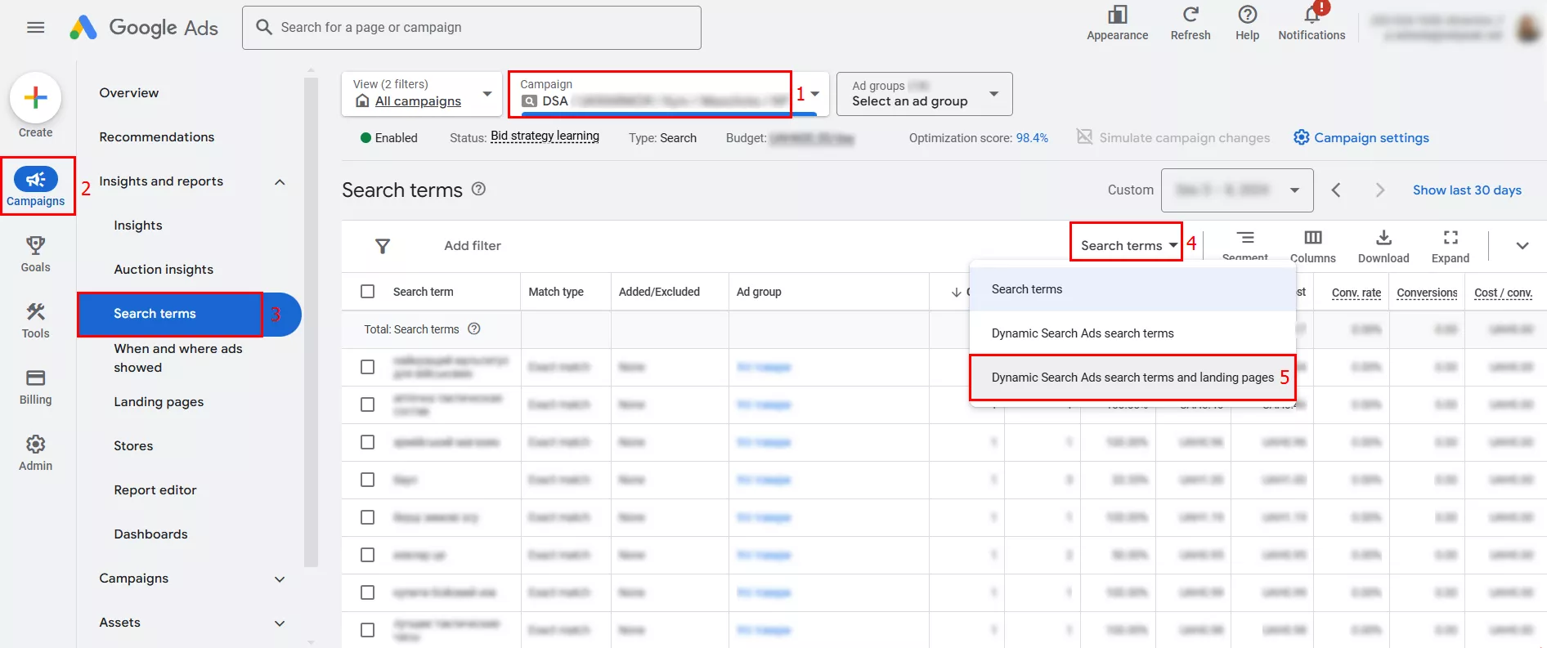Click the Refresh icon

coord(1191,15)
